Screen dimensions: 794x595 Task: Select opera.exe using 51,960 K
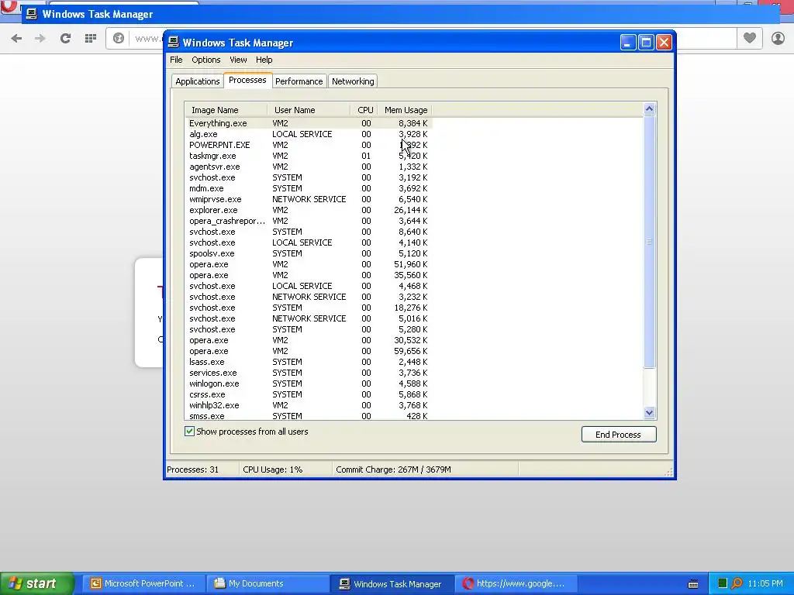309,264
